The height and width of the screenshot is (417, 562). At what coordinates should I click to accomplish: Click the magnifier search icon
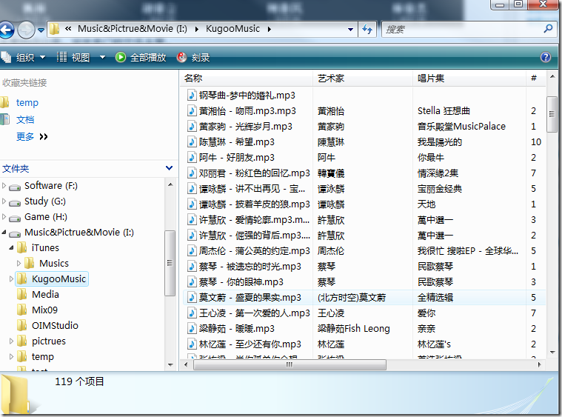tap(548, 29)
